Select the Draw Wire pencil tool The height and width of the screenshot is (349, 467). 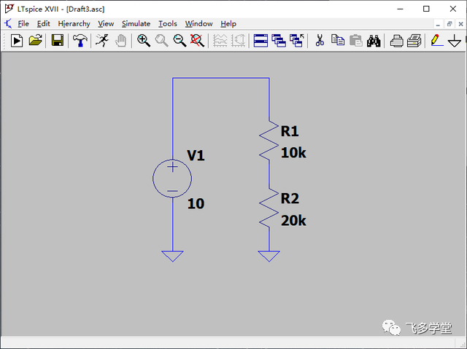click(436, 40)
